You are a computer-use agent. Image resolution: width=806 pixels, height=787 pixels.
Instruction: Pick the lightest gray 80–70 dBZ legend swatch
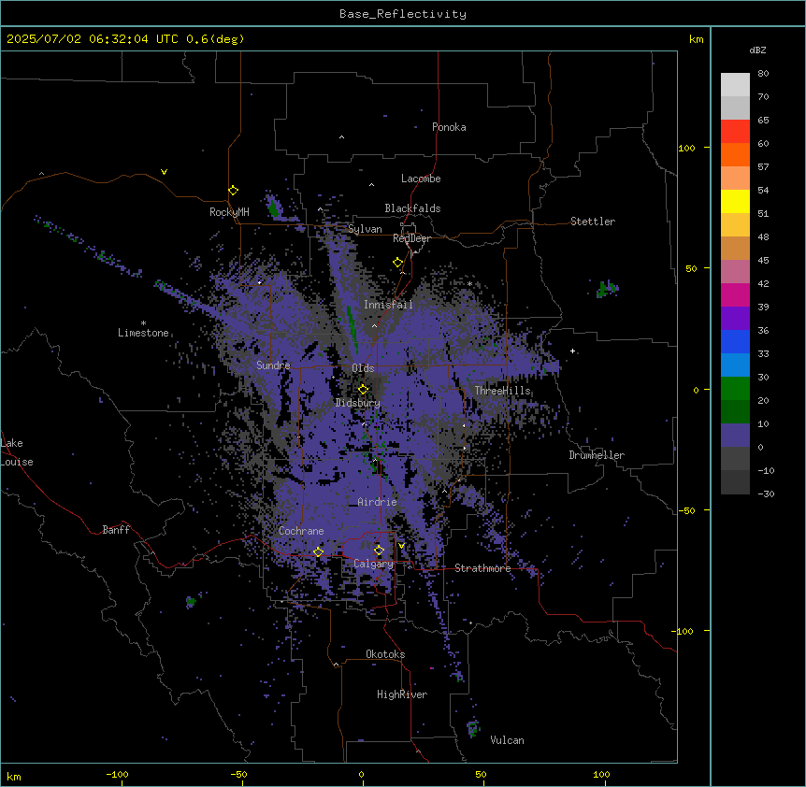[x=735, y=85]
